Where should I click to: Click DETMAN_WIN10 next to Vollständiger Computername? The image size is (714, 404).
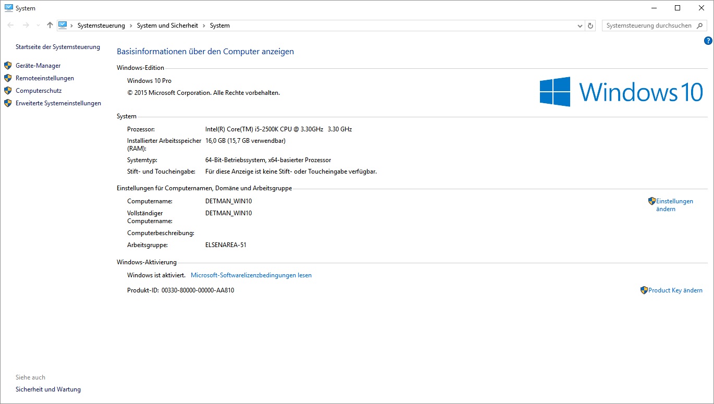(x=228, y=213)
